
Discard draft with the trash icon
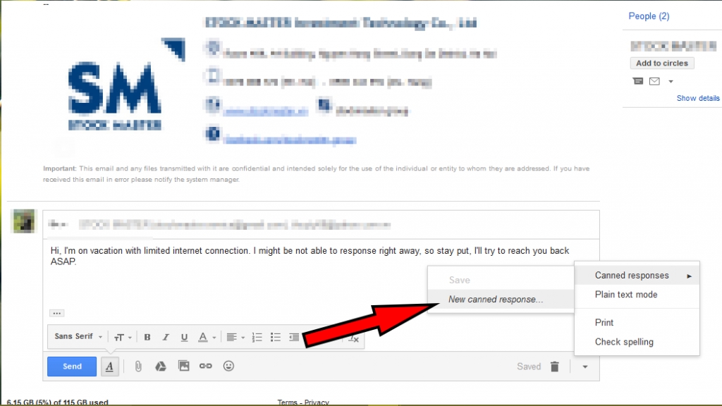tap(554, 367)
